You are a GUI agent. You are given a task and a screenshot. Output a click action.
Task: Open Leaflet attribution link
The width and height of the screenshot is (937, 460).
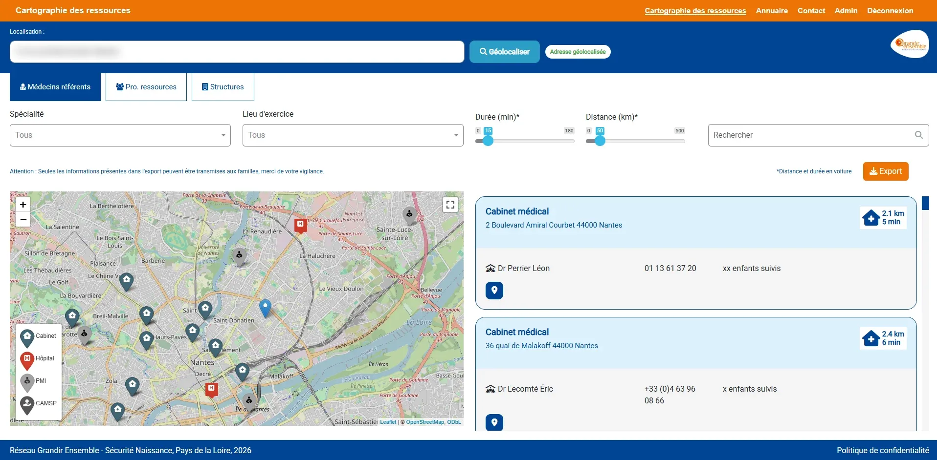[x=388, y=422]
